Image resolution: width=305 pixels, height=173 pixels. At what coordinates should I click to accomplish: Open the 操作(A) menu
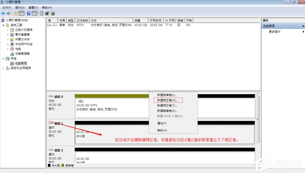pyautogui.click(x=20, y=8)
